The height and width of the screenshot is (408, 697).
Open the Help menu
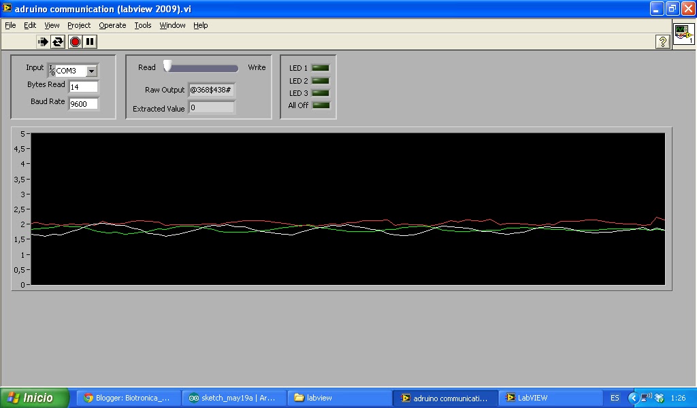(x=201, y=25)
